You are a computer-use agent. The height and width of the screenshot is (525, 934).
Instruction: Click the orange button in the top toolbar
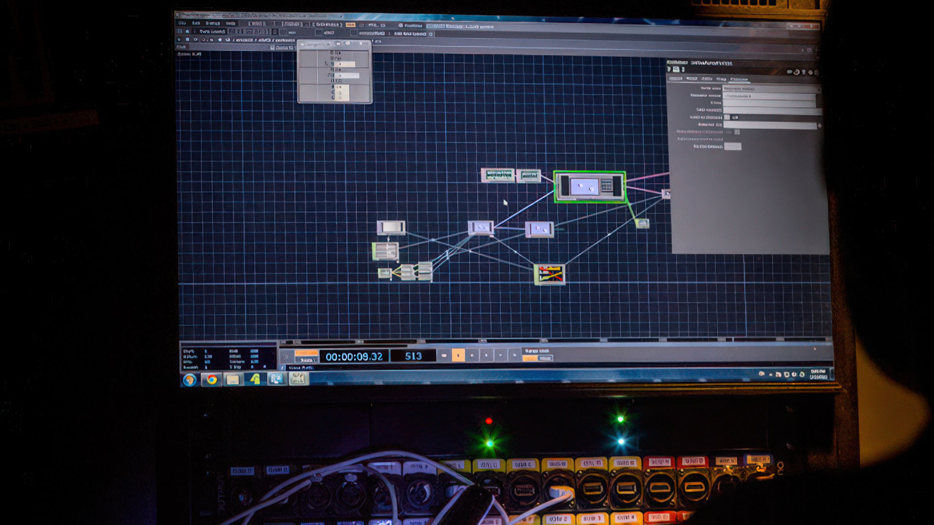(350, 24)
